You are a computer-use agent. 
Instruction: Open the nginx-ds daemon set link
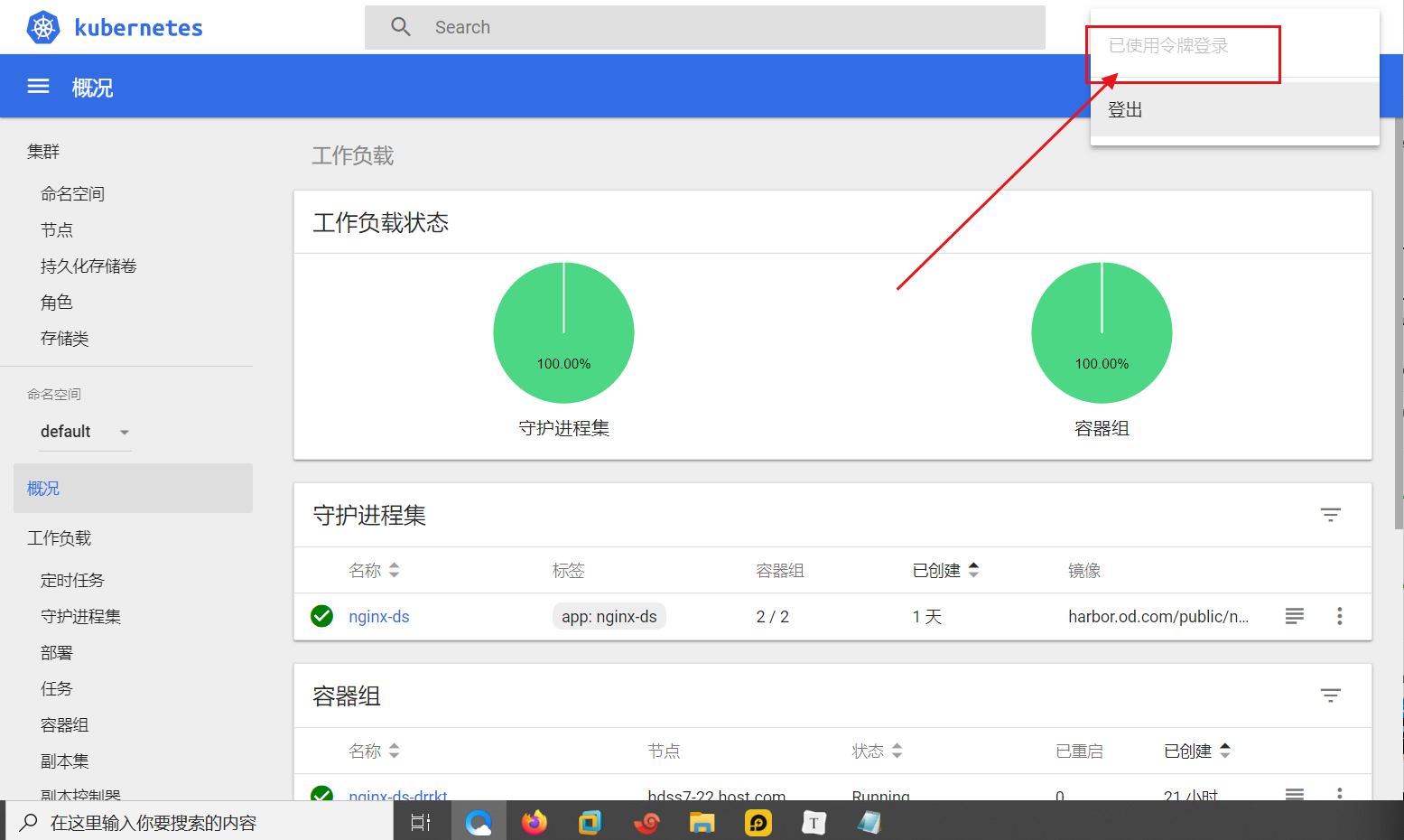(378, 617)
